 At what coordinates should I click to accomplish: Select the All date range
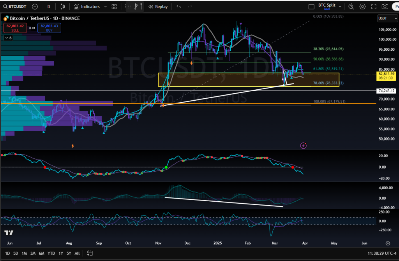point(77,253)
